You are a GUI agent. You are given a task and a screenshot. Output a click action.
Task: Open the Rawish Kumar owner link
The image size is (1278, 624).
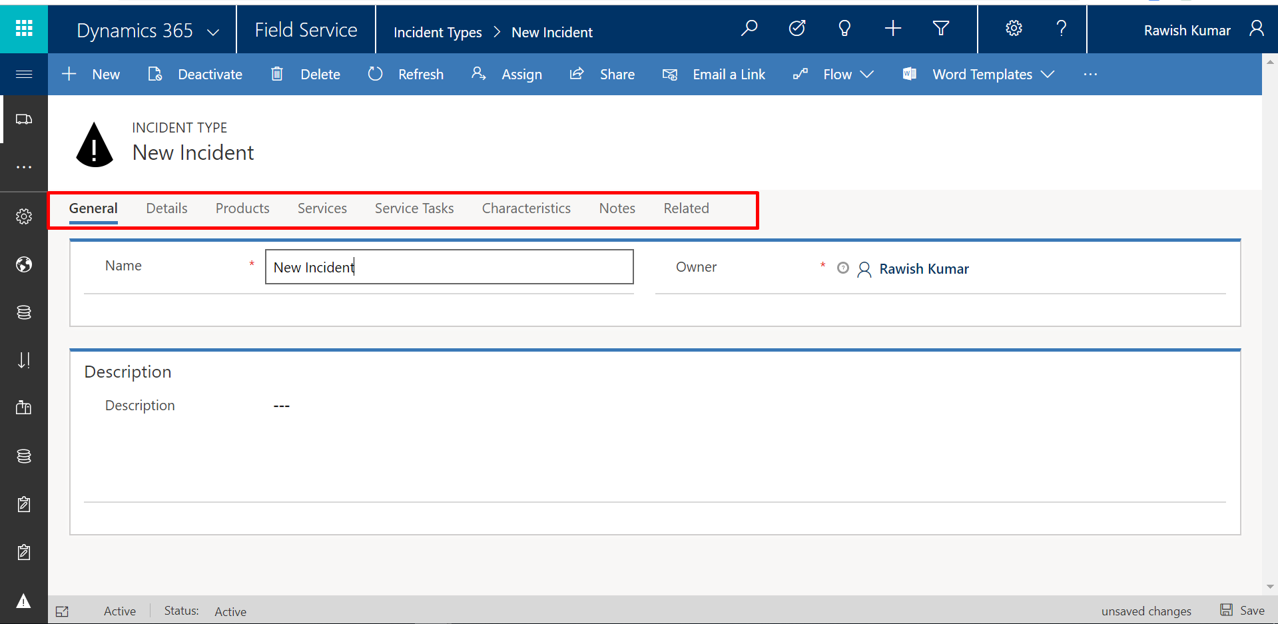[924, 269]
